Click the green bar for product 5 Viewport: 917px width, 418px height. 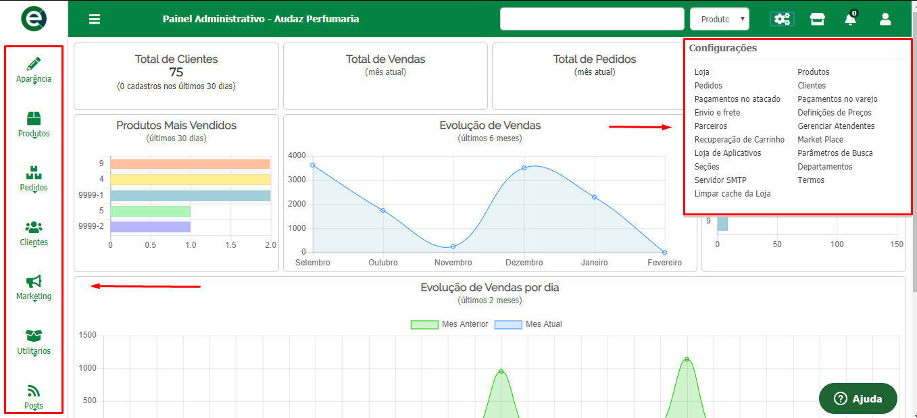150,211
